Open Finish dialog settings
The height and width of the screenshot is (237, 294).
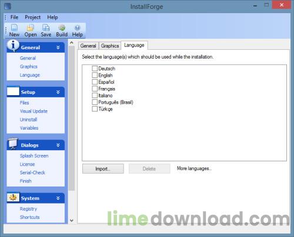25,181
